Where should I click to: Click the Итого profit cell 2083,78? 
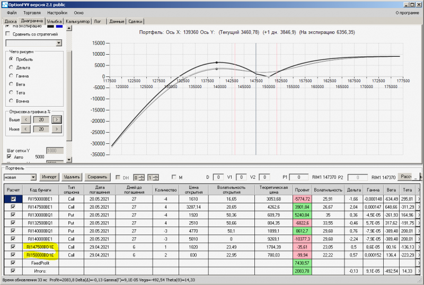coord(302,271)
